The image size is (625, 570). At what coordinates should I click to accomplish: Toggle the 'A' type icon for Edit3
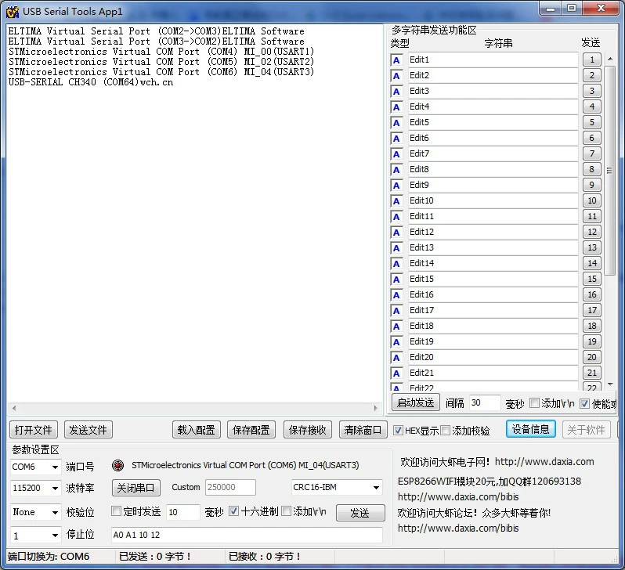pyautogui.click(x=396, y=92)
